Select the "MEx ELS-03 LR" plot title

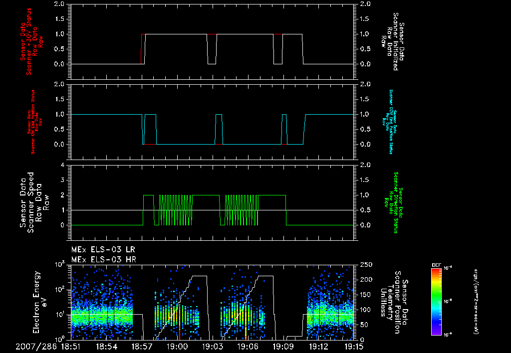tap(103, 250)
